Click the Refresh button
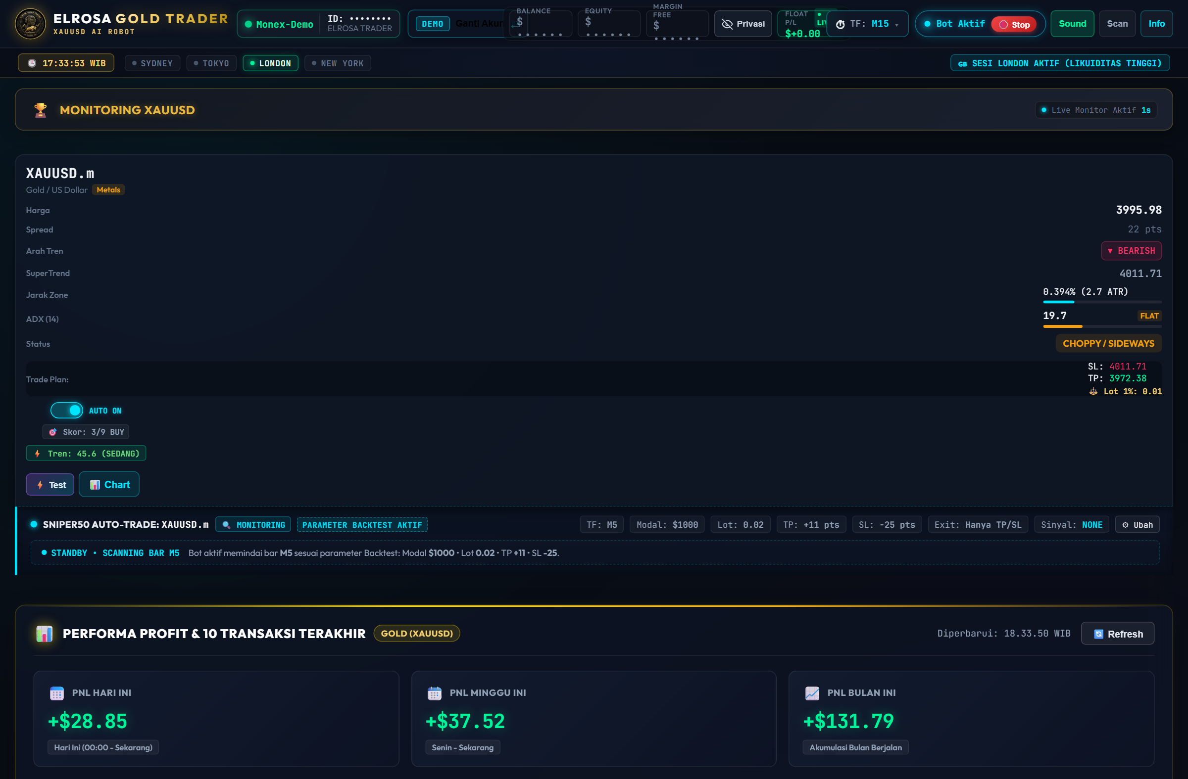Screen dimensions: 1188x779 (x=1118, y=634)
